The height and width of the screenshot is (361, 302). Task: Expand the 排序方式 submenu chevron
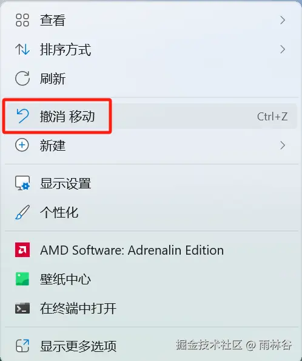[283, 49]
